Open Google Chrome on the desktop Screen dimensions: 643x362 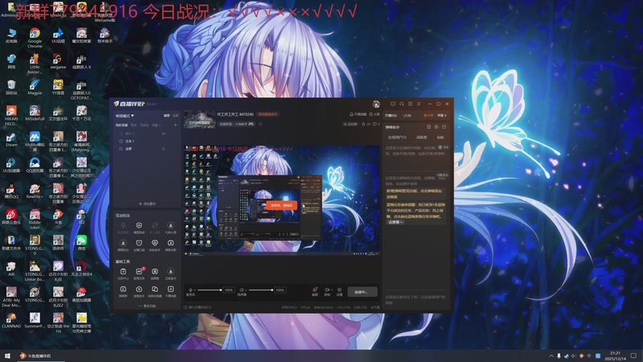click(35, 36)
